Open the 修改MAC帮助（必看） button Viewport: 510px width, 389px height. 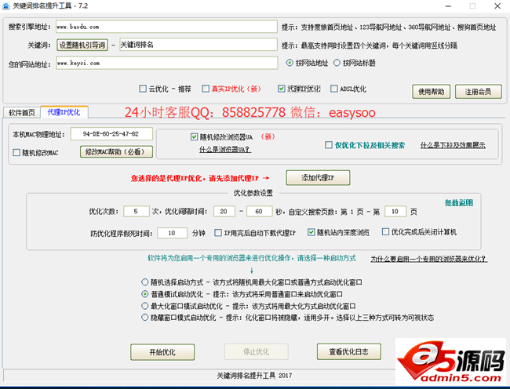coord(116,152)
